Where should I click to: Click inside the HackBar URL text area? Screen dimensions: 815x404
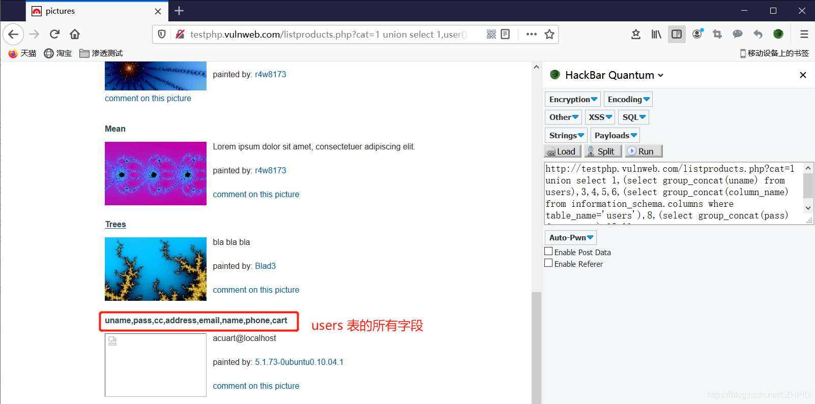click(x=674, y=193)
